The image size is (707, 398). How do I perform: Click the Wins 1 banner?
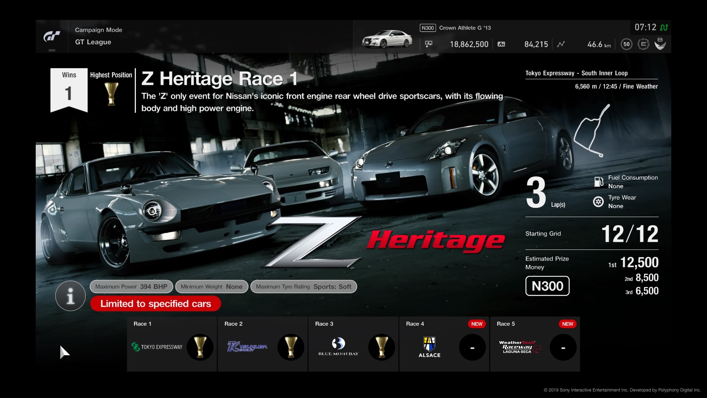point(69,90)
